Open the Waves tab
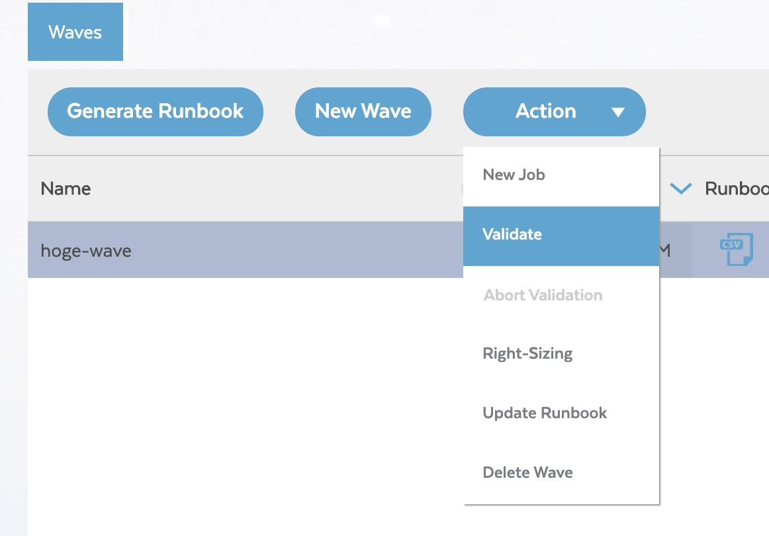The width and height of the screenshot is (769, 536). click(75, 32)
